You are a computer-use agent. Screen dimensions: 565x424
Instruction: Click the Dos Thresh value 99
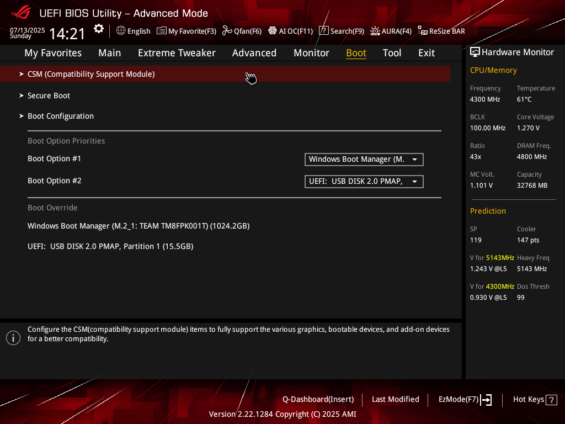521,298
